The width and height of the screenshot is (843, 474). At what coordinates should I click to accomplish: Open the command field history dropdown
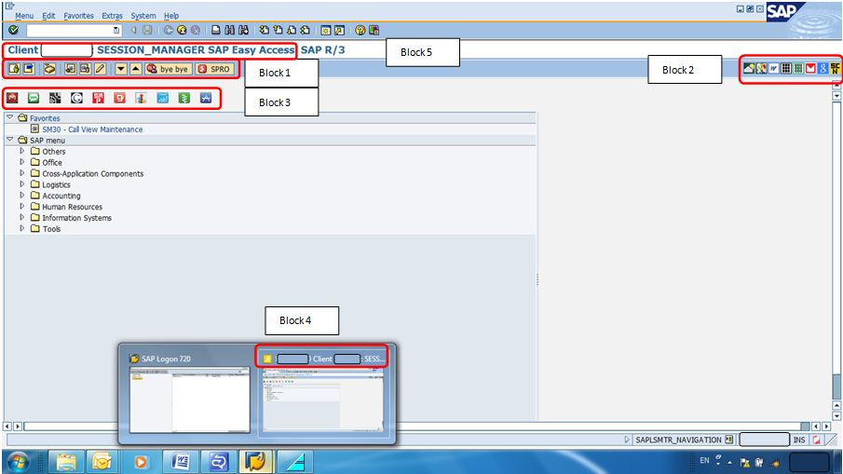(116, 30)
